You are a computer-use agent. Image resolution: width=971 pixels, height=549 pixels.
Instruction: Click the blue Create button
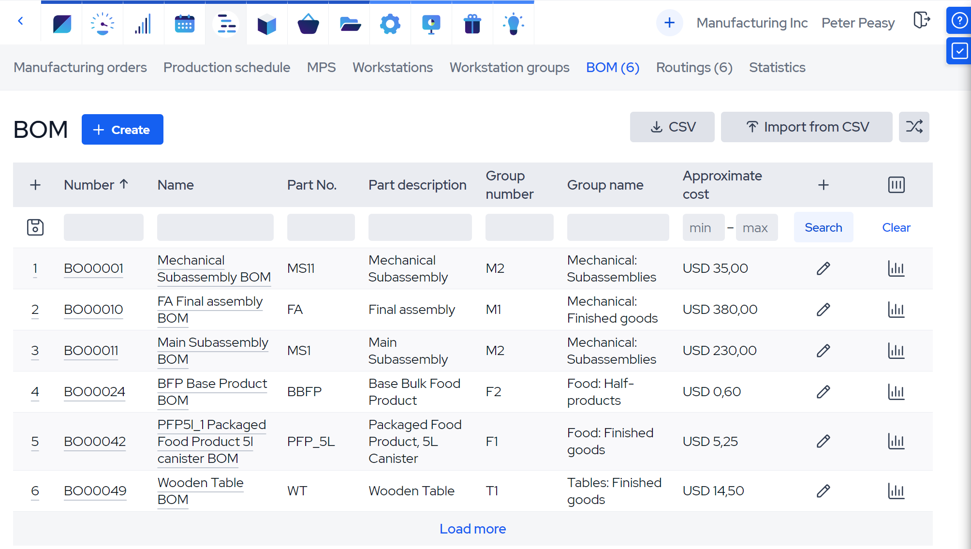click(122, 130)
